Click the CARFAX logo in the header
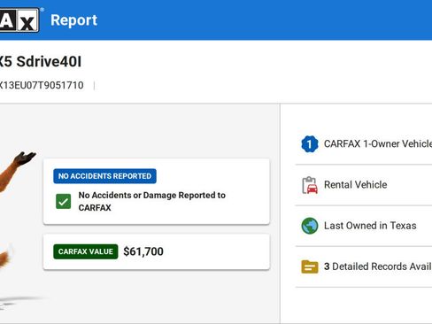The image size is (432, 324). pyautogui.click(x=19, y=19)
